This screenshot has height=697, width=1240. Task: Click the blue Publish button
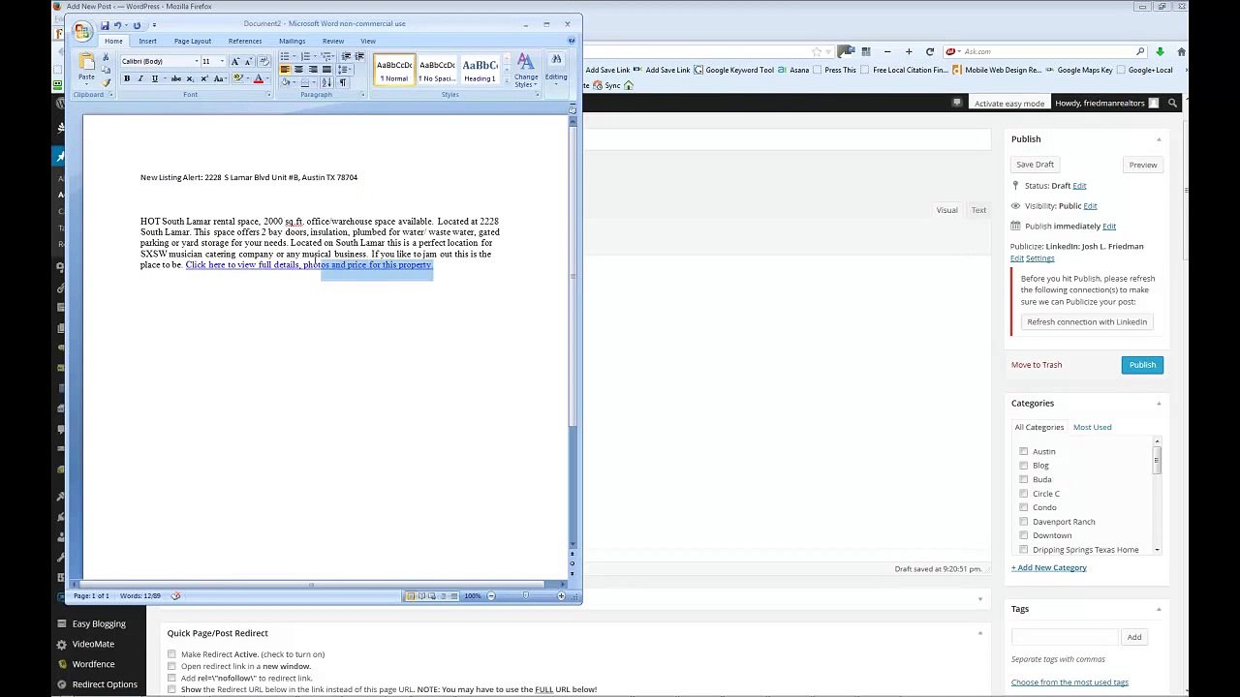[x=1142, y=365]
